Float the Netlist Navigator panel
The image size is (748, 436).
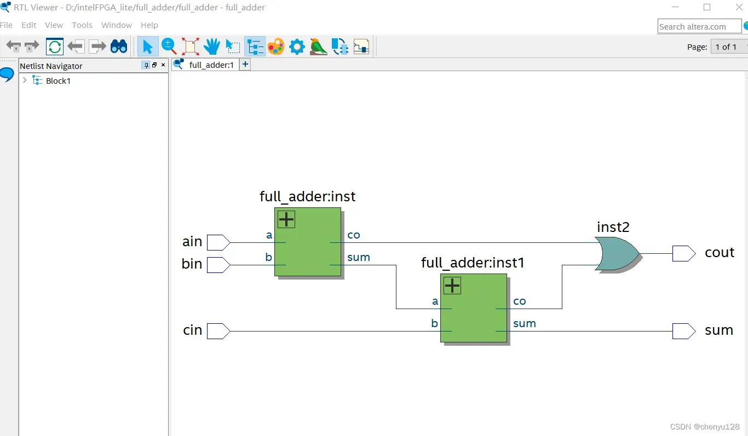pos(154,65)
